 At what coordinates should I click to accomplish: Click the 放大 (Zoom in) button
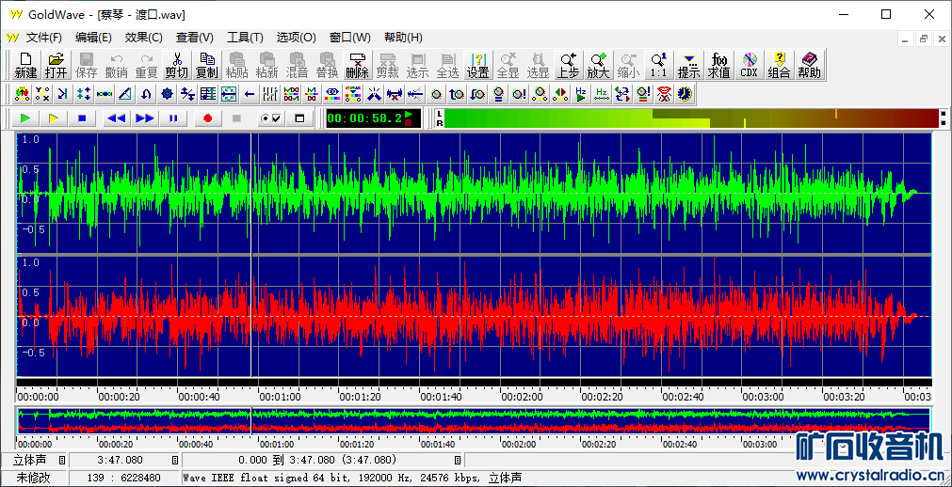598,66
